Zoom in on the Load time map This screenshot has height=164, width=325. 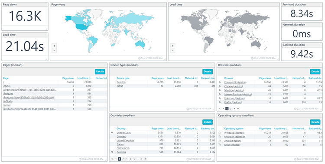point(172,46)
